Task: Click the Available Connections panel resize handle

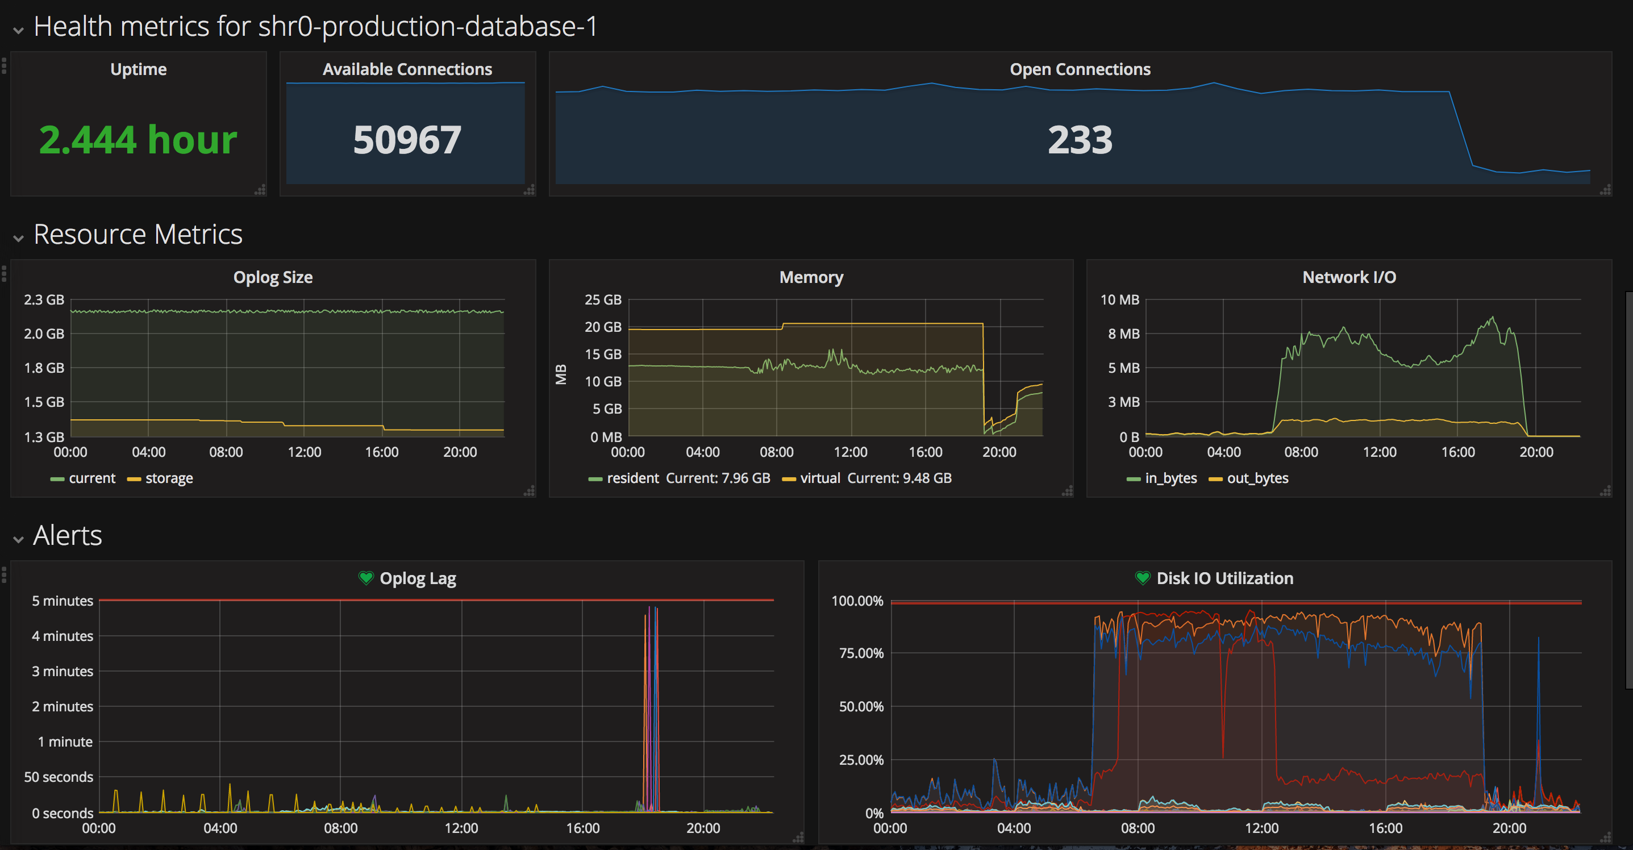Action: [x=530, y=190]
